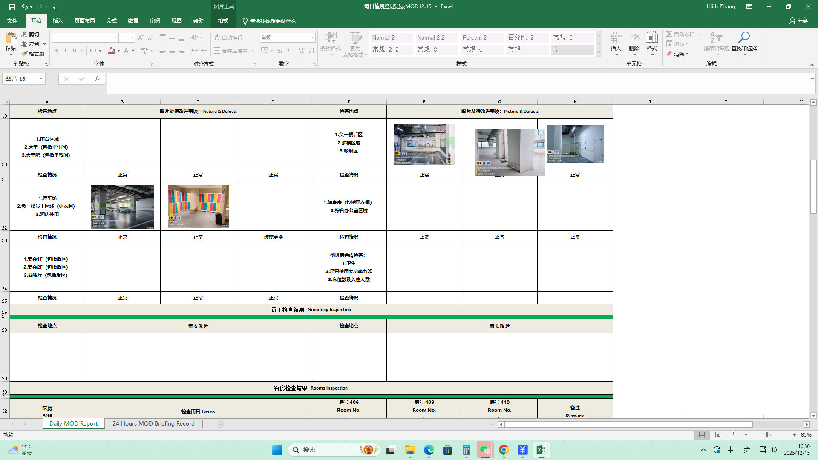Click the Save icon in the title bar
The width and height of the screenshot is (818, 460).
12,7
